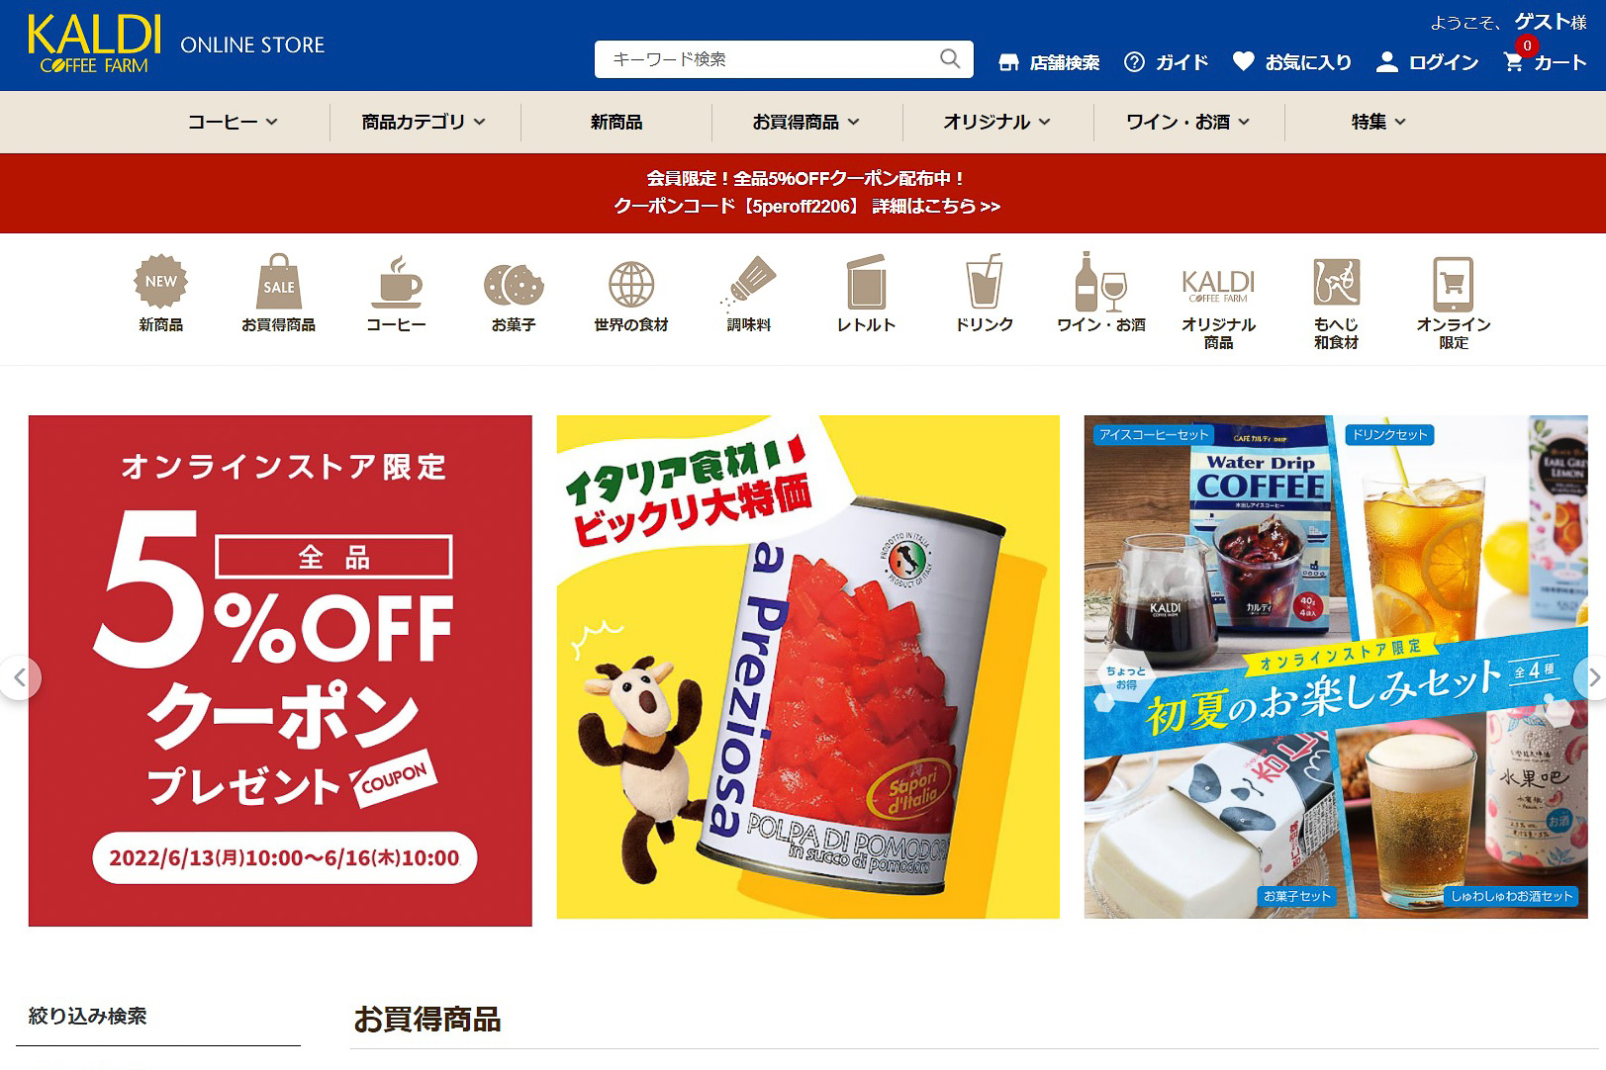Image resolution: width=1606 pixels, height=1070 pixels.
Task: Click the magnifier search icon
Action: 950,59
